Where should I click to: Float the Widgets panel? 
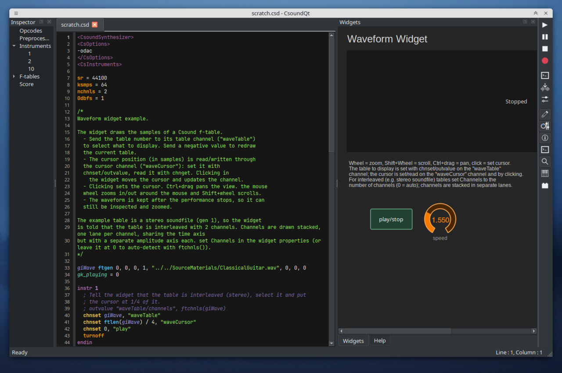525,22
